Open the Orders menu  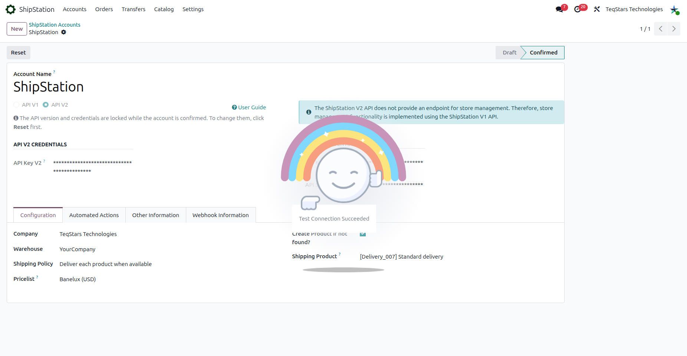(104, 9)
